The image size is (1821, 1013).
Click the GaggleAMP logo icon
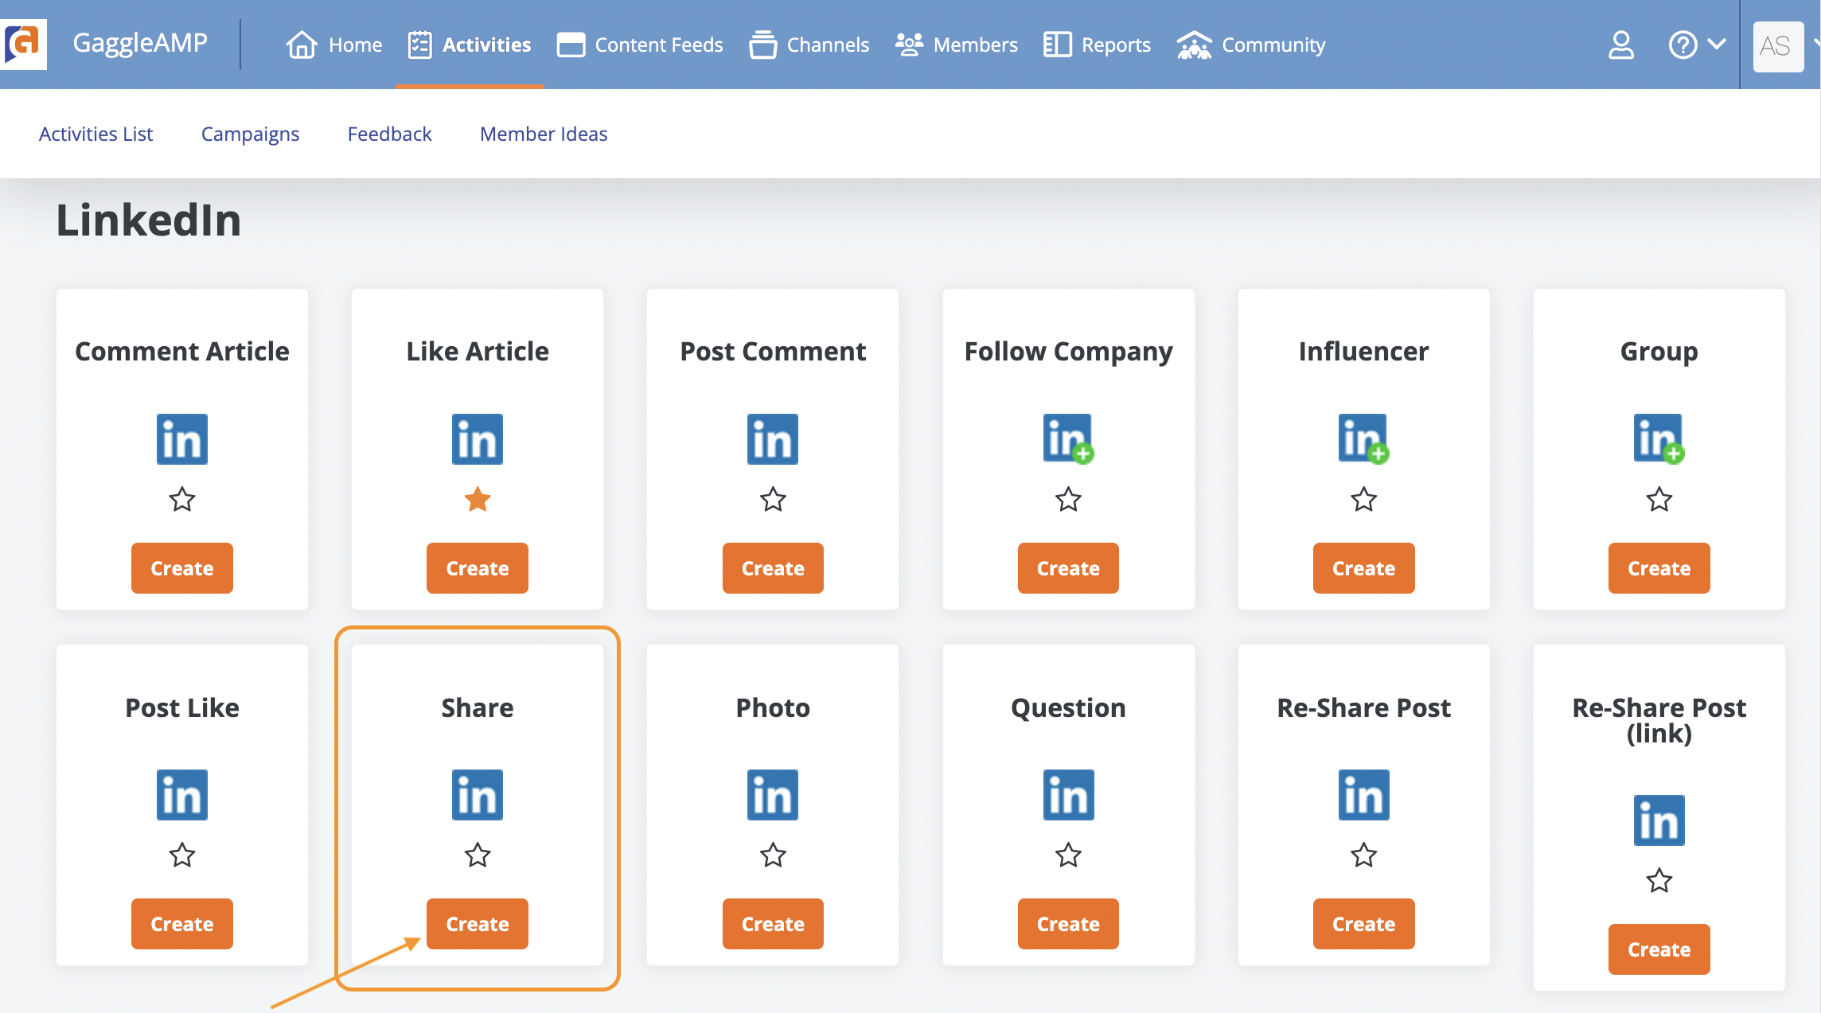coord(23,45)
